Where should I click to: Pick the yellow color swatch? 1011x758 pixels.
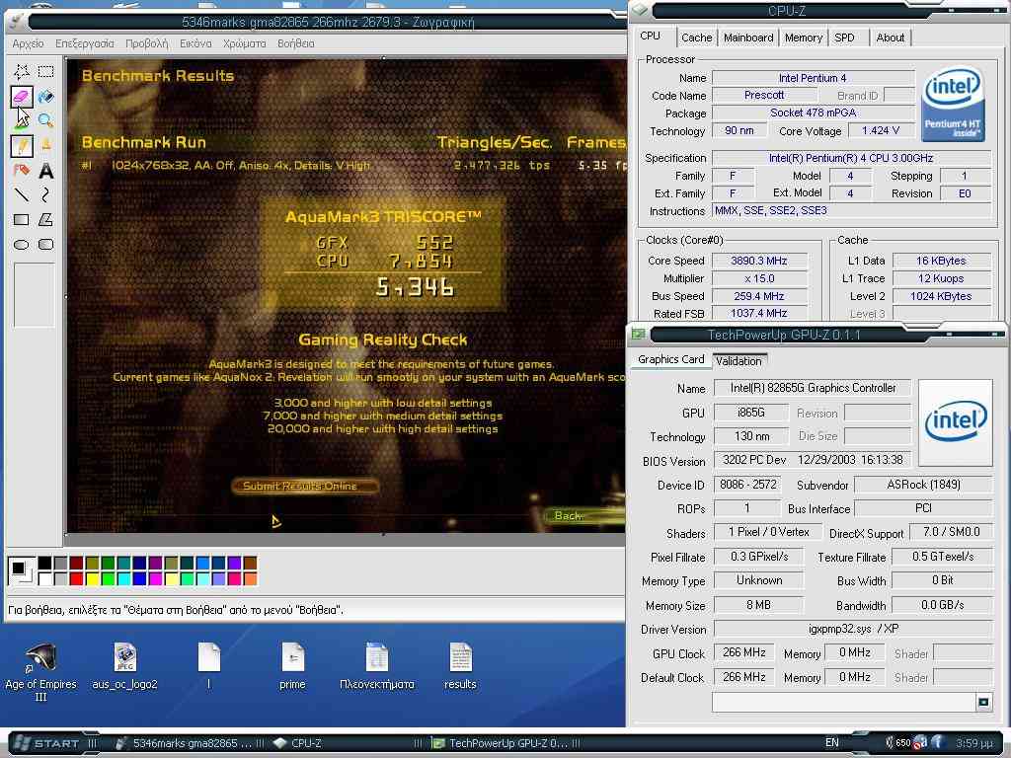click(x=92, y=578)
